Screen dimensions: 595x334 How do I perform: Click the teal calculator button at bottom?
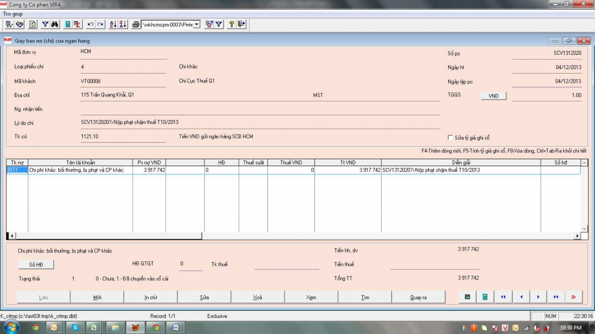click(x=485, y=297)
